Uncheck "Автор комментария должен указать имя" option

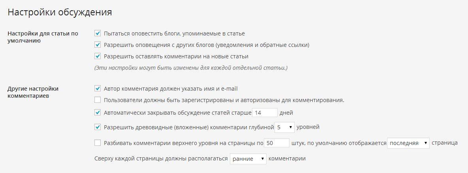pos(98,89)
